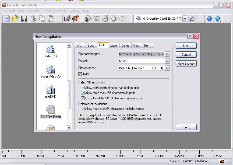Select the ISO tab
Screen dimensions: 233x165
pos(103,45)
